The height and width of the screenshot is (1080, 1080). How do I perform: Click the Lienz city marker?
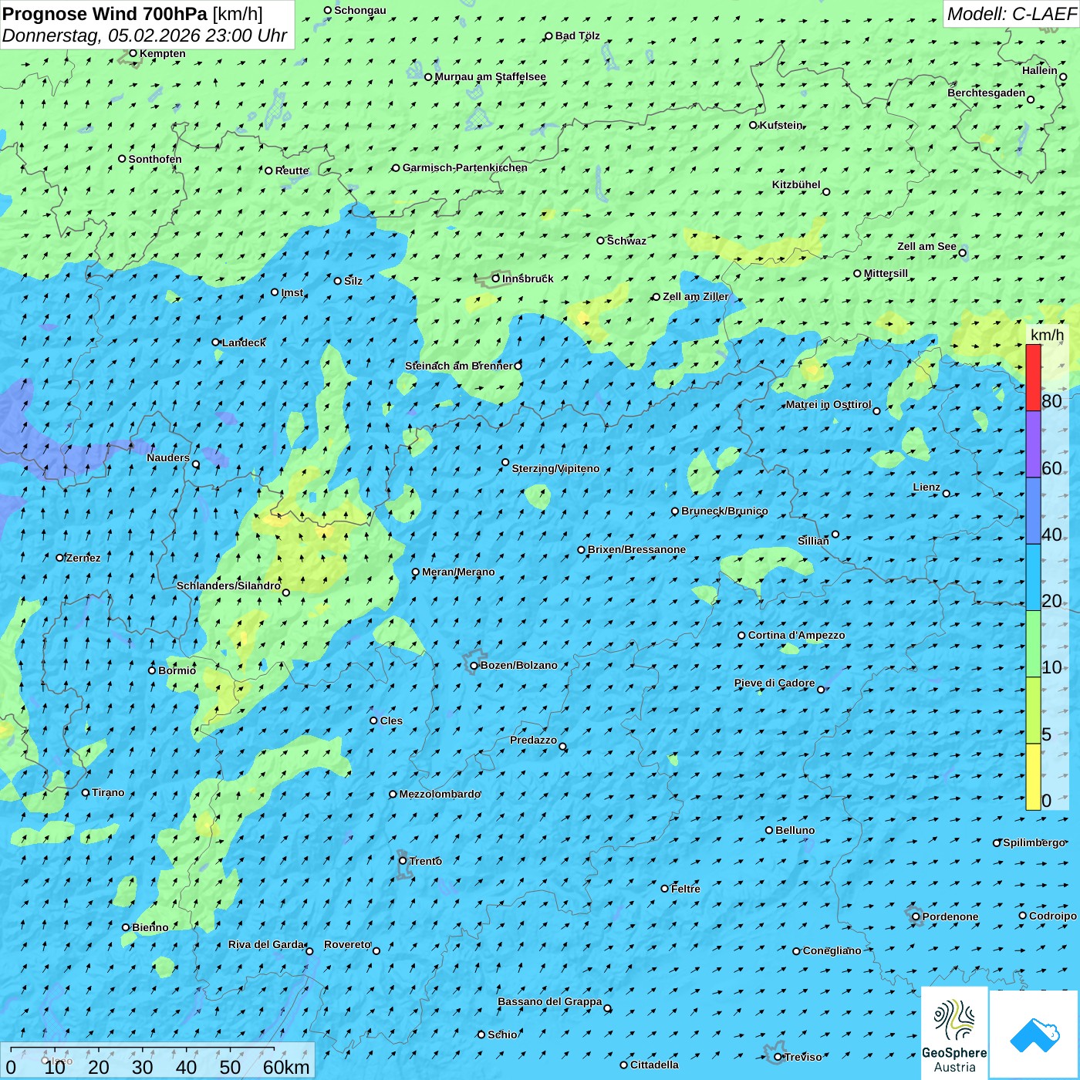point(947,494)
